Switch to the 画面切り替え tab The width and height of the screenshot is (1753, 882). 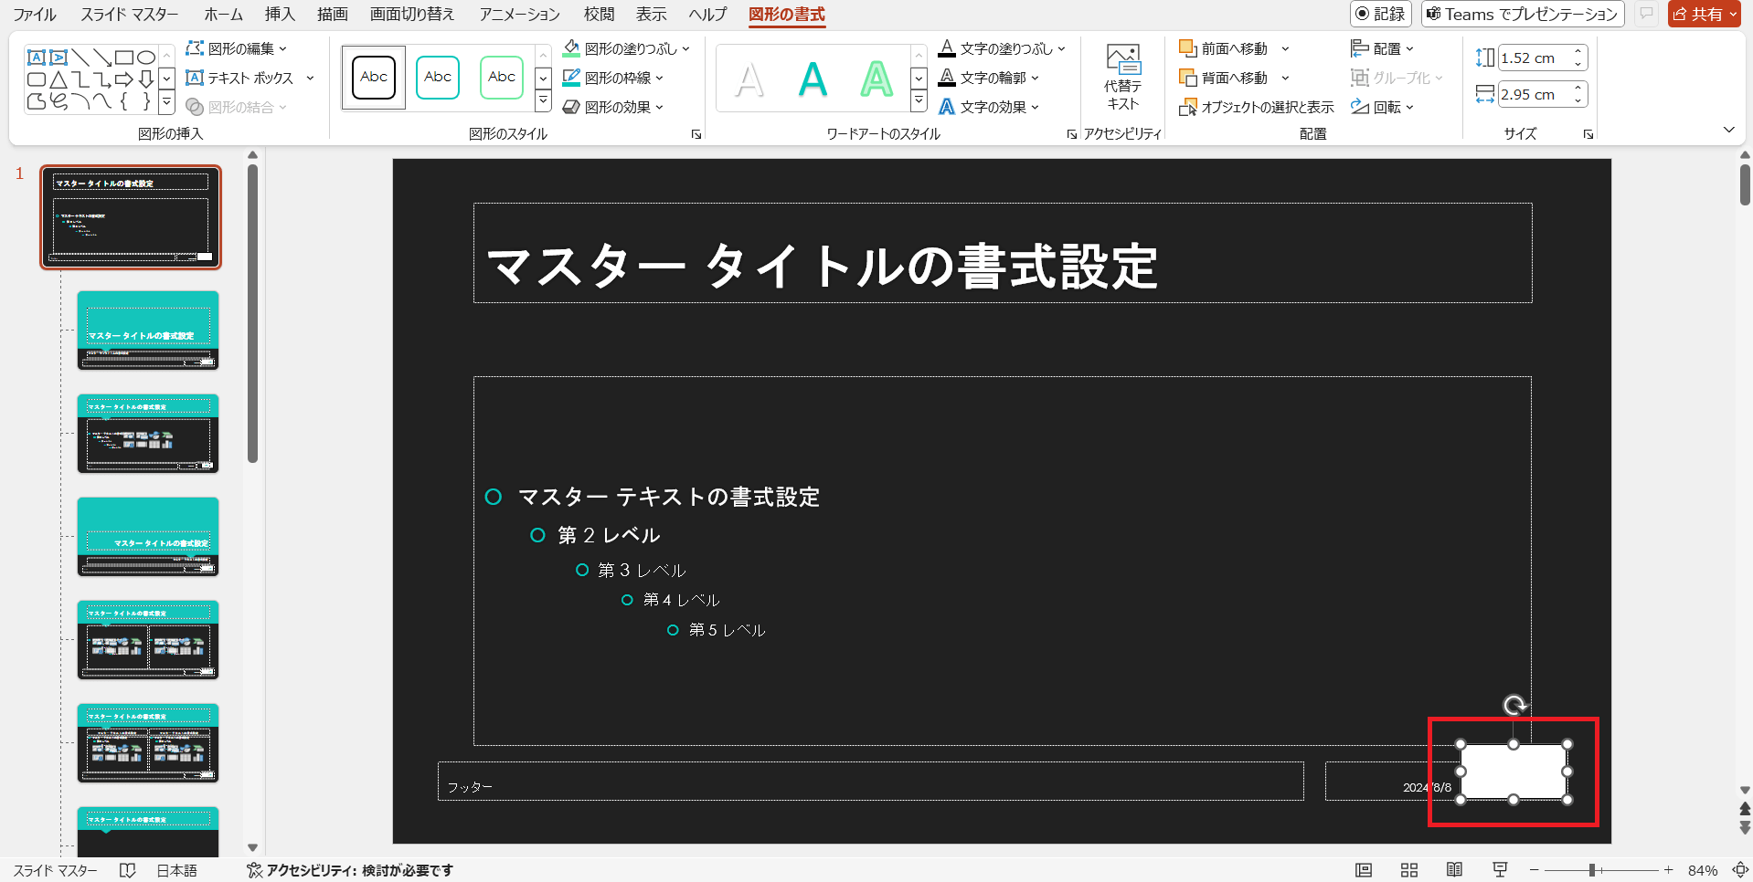pos(412,14)
